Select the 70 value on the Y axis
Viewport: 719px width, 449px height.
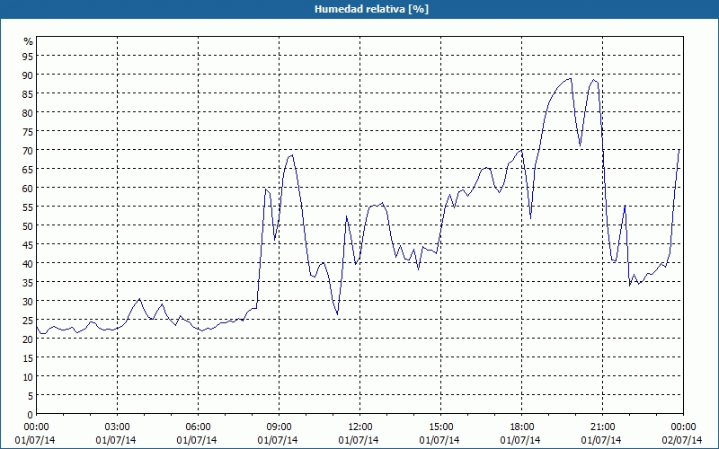[x=28, y=150]
